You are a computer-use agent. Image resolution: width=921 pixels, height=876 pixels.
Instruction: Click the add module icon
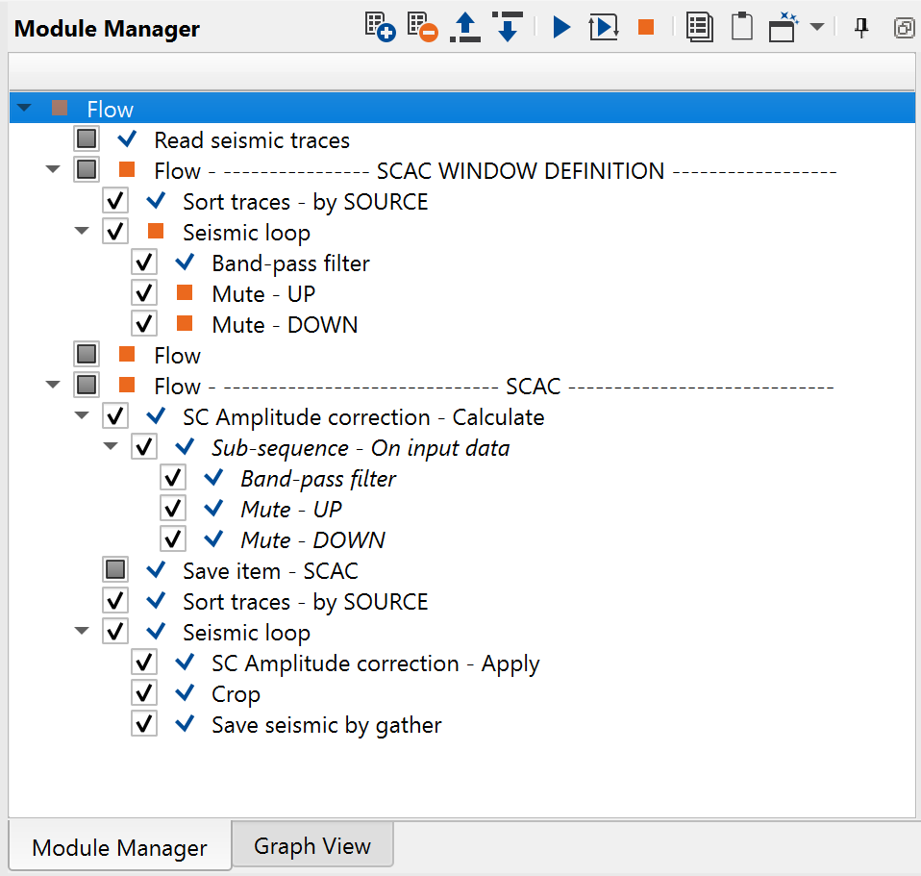[381, 27]
